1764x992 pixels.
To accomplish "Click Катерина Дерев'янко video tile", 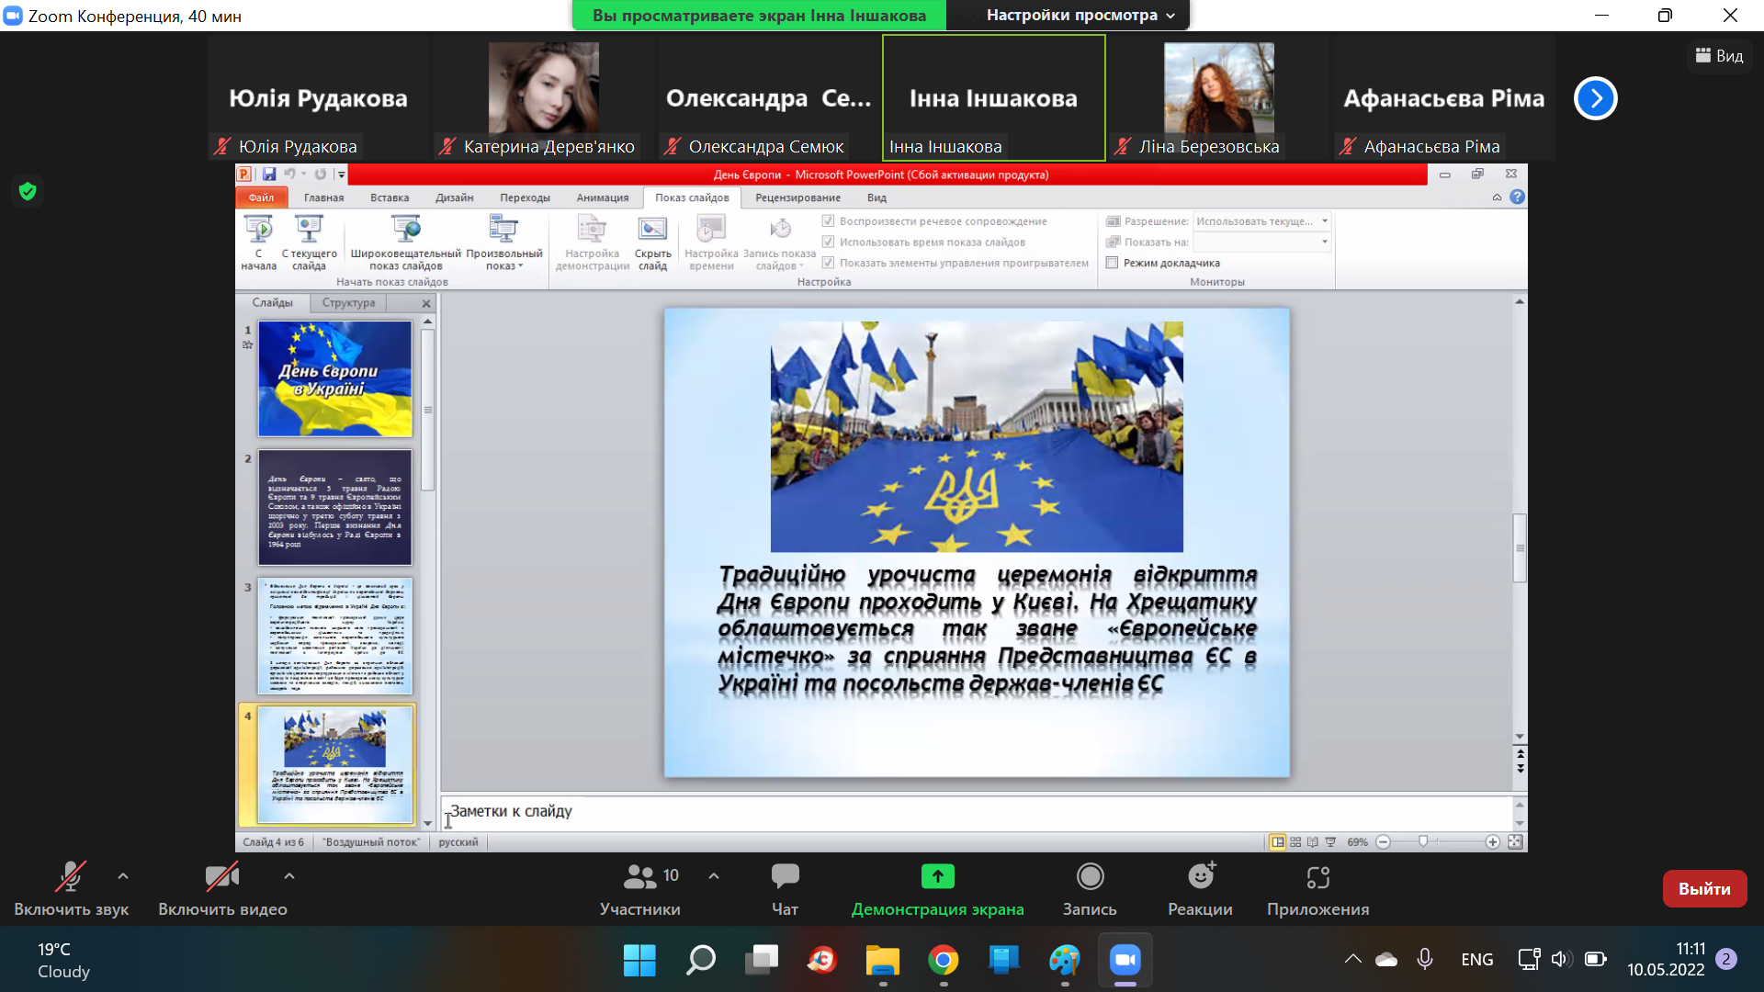I will 543,98.
